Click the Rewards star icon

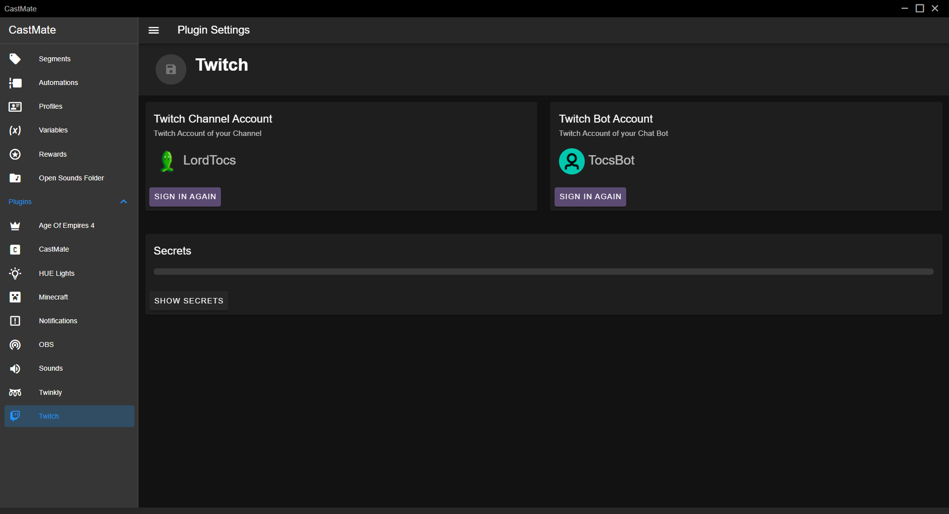[15, 154]
